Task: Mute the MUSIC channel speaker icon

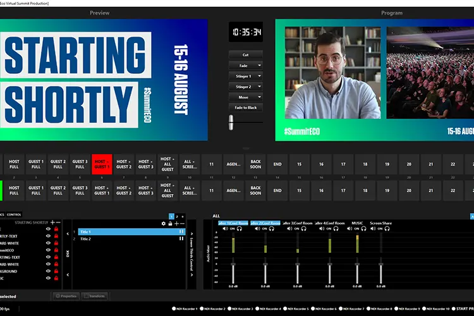Action: (x=349, y=229)
